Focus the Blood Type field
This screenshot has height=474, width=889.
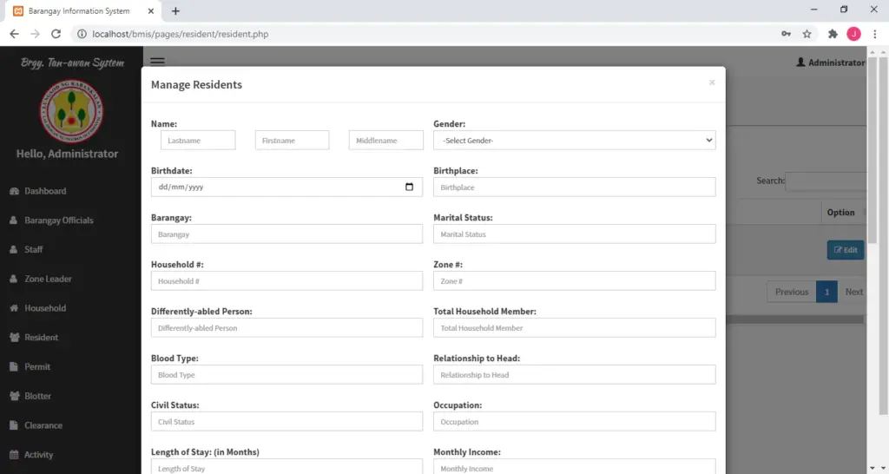[286, 375]
